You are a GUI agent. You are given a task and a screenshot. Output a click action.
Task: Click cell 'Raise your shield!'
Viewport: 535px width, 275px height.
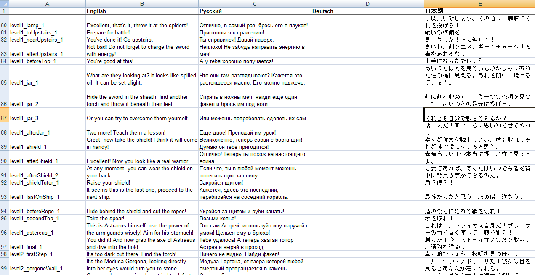click(142, 182)
